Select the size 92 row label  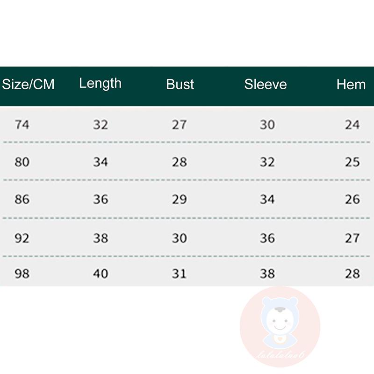(22, 238)
